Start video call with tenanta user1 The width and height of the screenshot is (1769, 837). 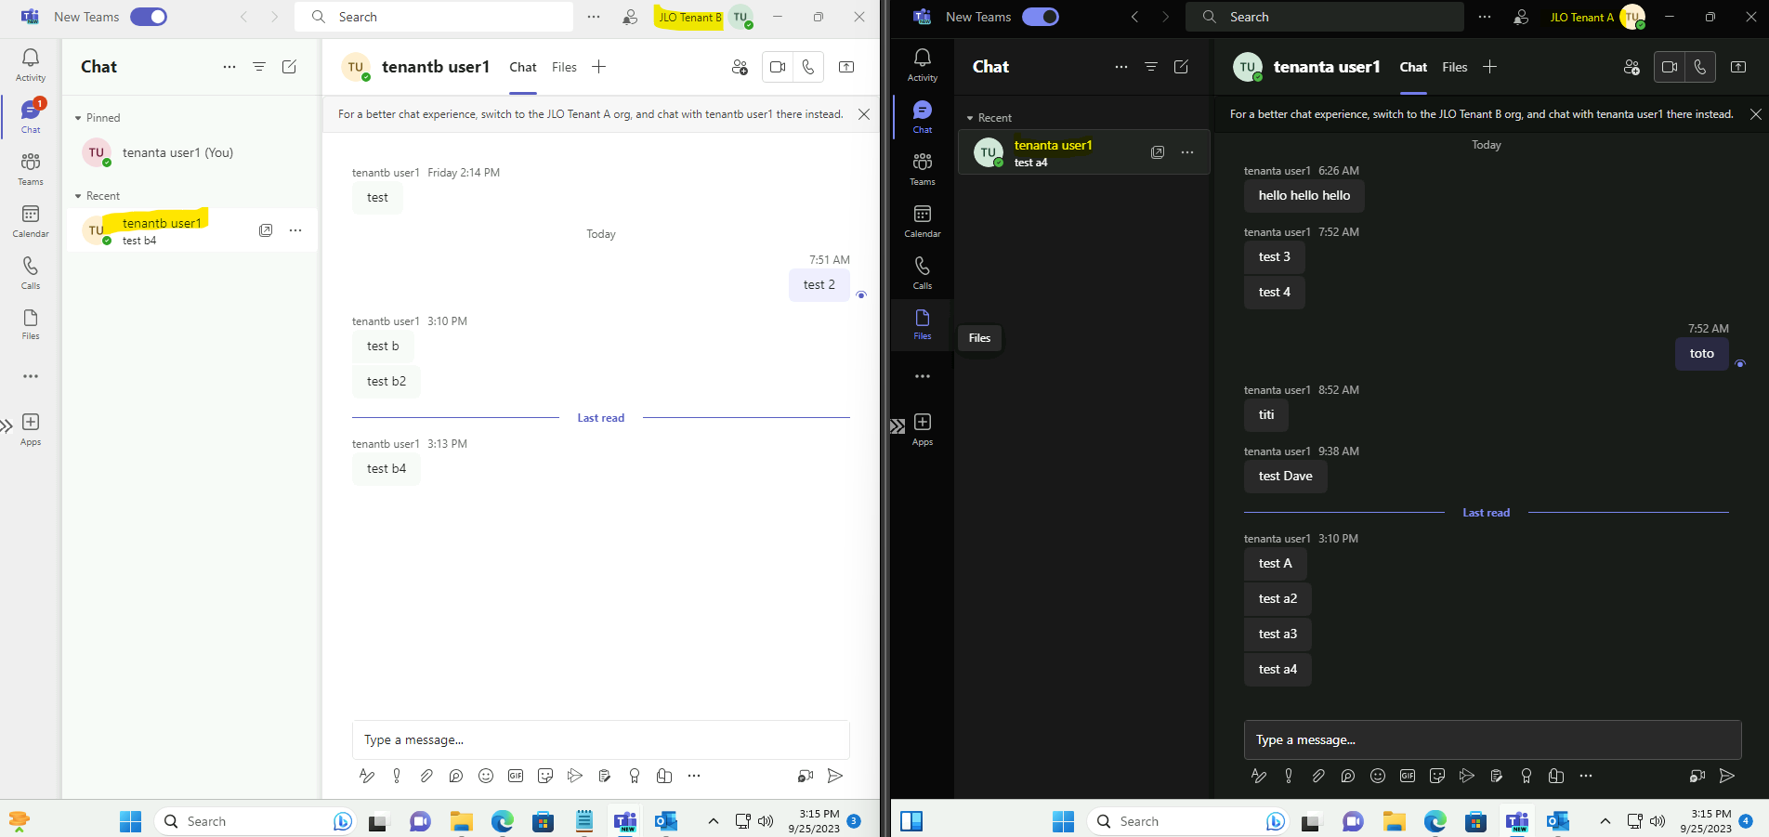click(x=1670, y=67)
